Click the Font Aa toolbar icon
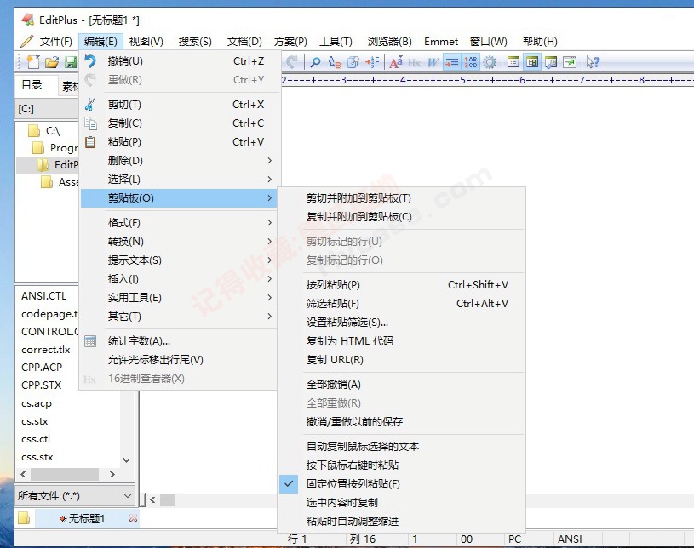 396,62
